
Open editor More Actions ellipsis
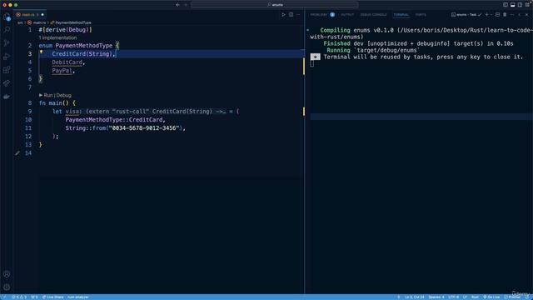[298, 15]
